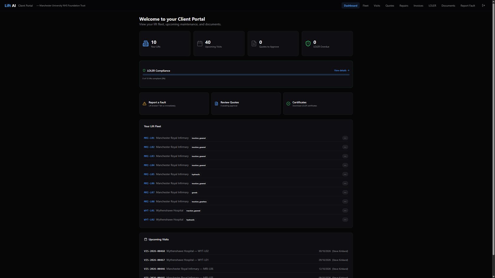Click the dash status badge for MRI-L04
The width and height of the screenshot is (495, 278).
[x=345, y=165]
